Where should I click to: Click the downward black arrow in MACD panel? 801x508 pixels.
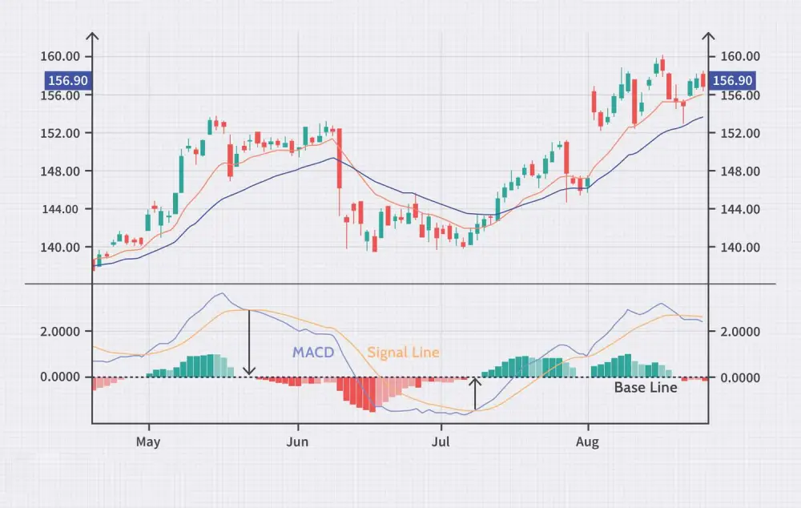[249, 343]
